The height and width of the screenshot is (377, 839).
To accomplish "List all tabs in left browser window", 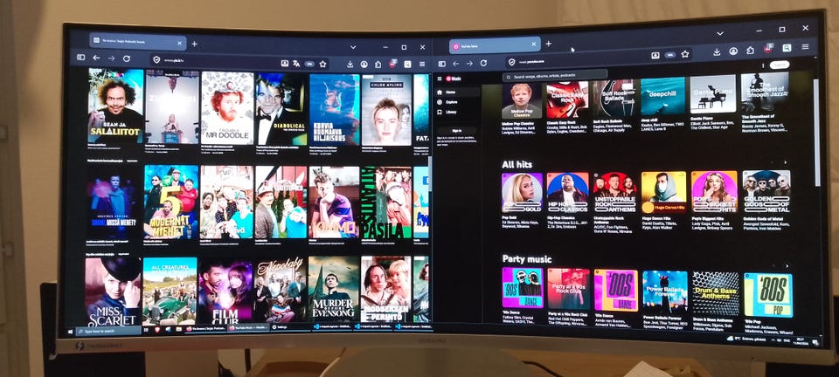I will 353,47.
